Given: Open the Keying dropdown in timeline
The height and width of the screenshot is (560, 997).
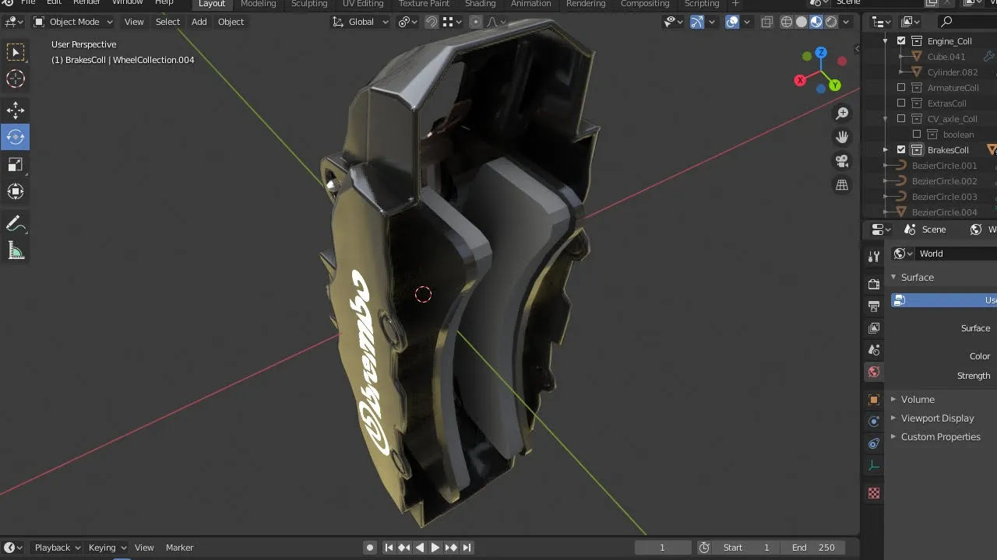Looking at the screenshot, I should [x=107, y=548].
